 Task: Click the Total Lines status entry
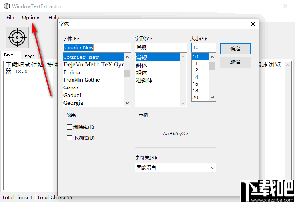(17, 198)
